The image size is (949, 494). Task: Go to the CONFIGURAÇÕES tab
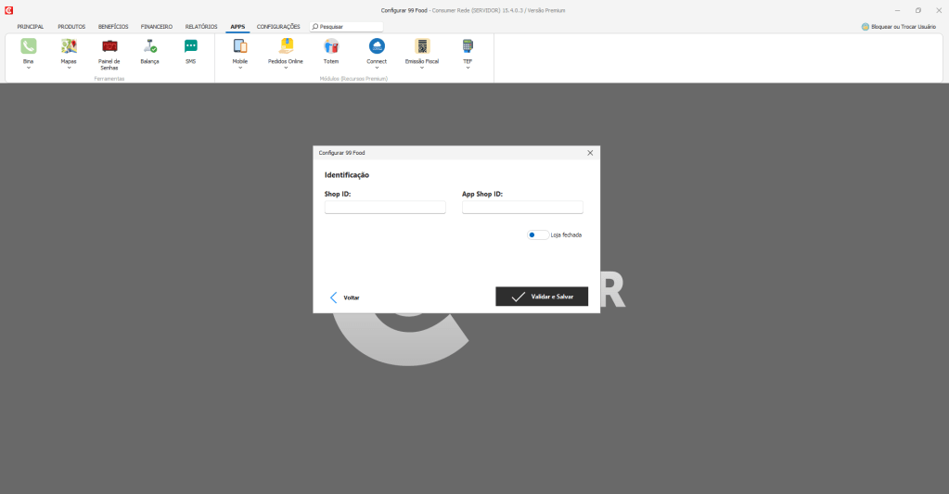point(278,27)
